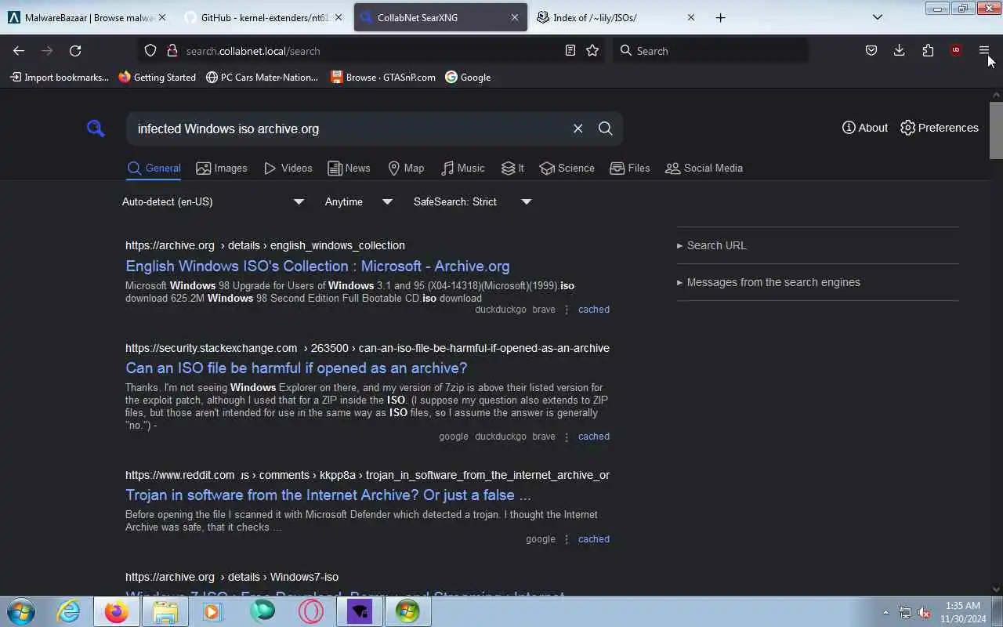1003x627 pixels.
Task: Open Trojan in software from Internet Archive result
Action: pos(328,495)
